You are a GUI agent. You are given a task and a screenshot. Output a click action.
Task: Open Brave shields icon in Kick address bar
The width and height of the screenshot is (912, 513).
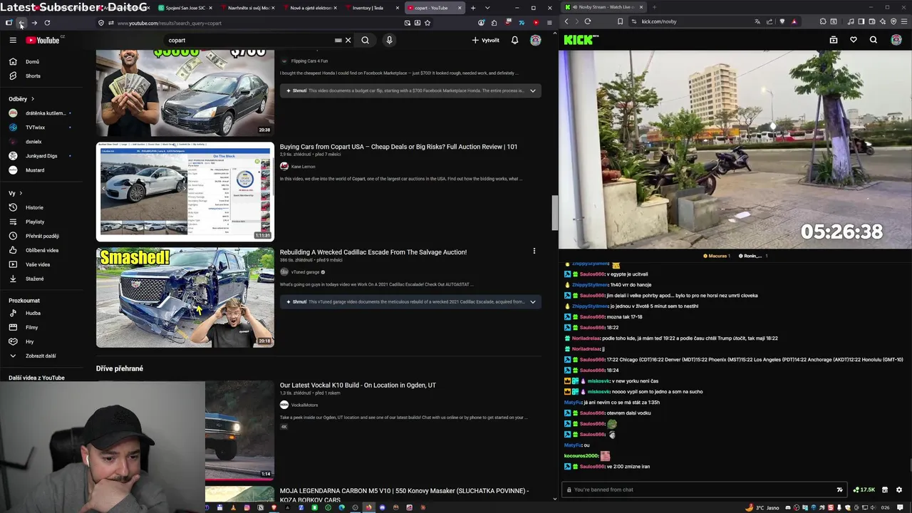tap(782, 21)
